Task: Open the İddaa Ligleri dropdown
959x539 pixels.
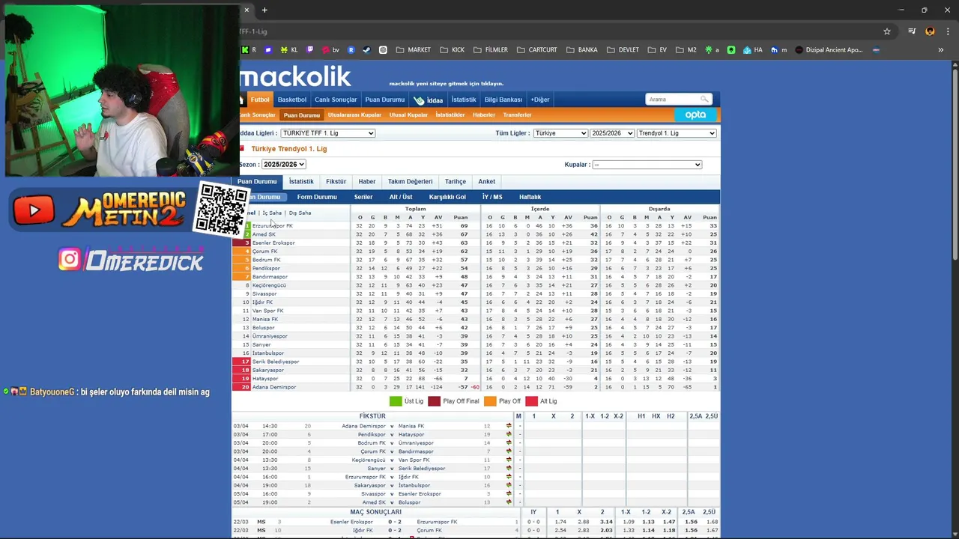Action: tap(328, 133)
